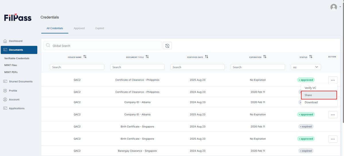
Task: Focus the Document Title search field
Action: [x=137, y=67]
